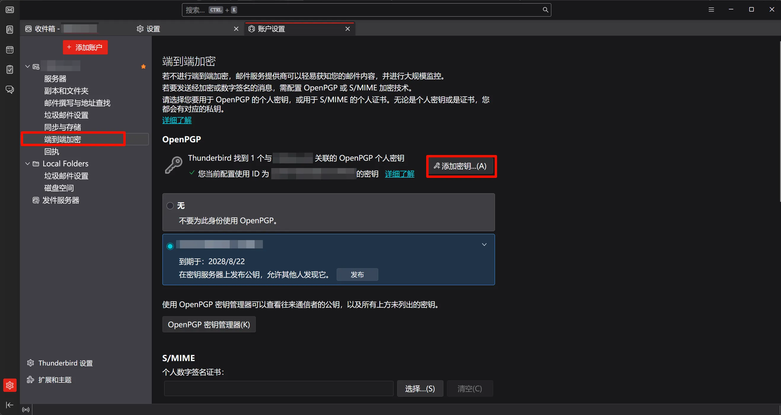Open the 详细了解 link under the encryption intro
The height and width of the screenshot is (415, 781).
(x=177, y=120)
